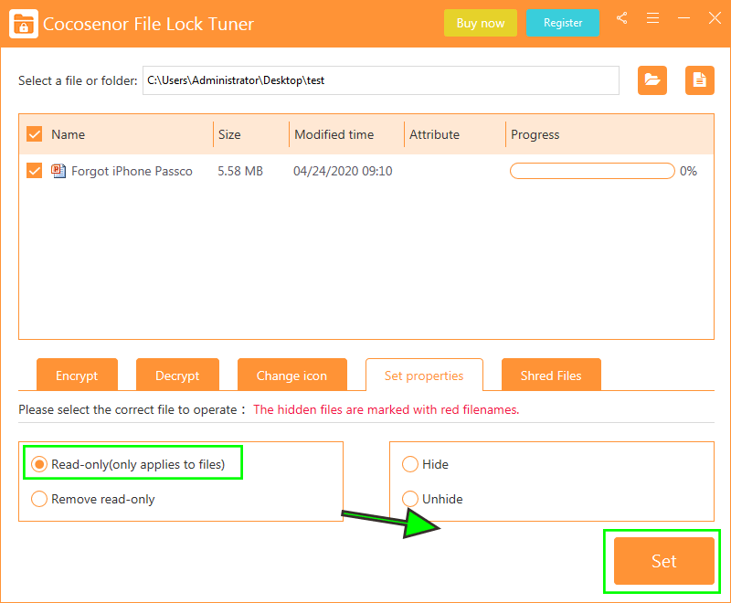Click the Buy now button
The width and height of the screenshot is (731, 603).
pos(481,23)
